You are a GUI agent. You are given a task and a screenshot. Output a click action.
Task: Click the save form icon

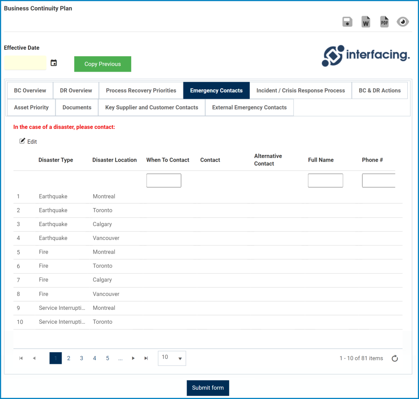tap(347, 22)
